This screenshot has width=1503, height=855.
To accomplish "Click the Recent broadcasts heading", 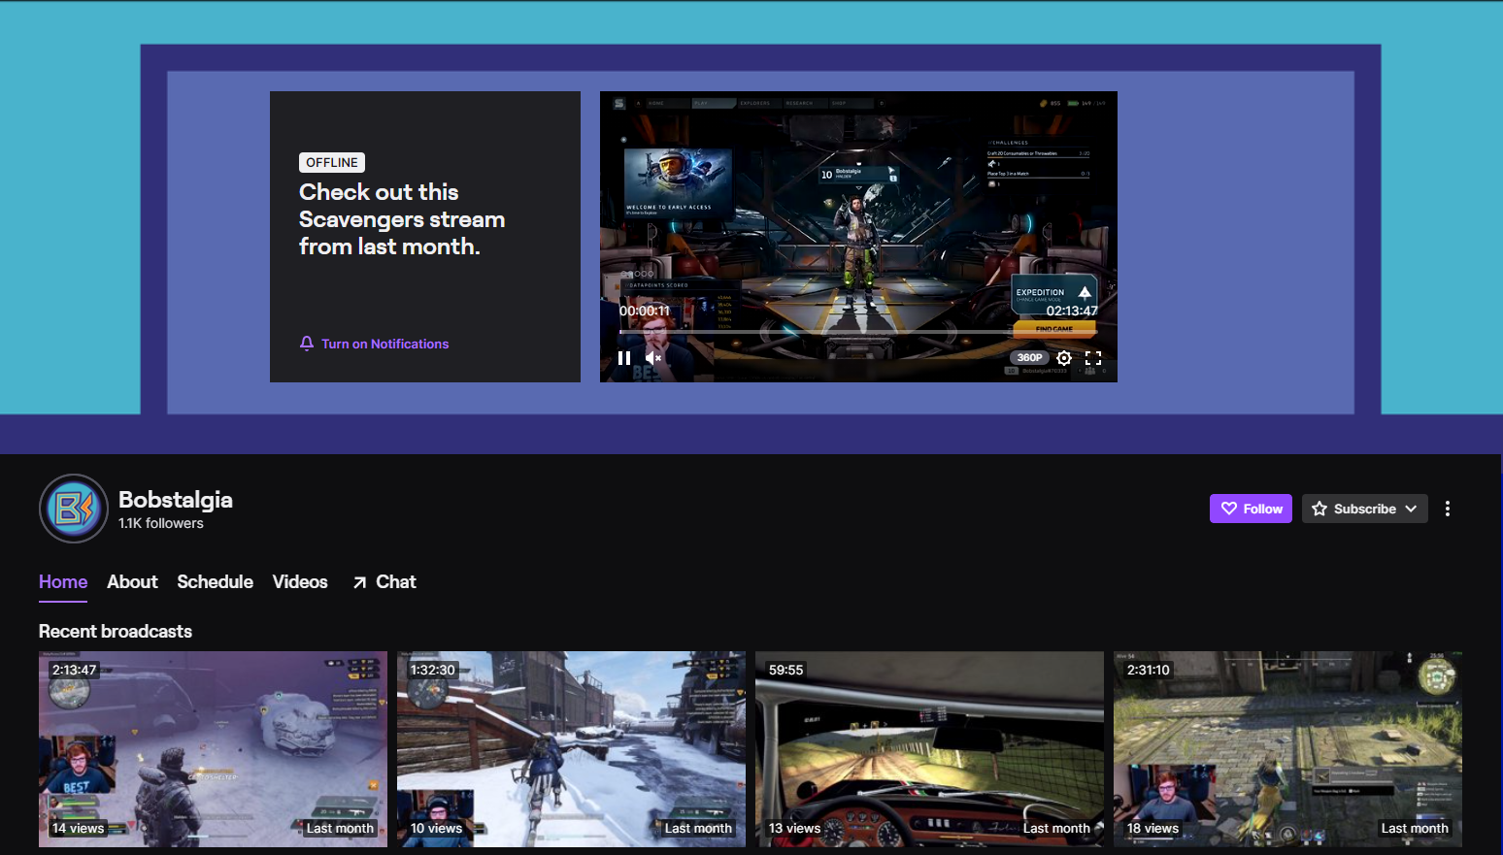I will pos(116,632).
